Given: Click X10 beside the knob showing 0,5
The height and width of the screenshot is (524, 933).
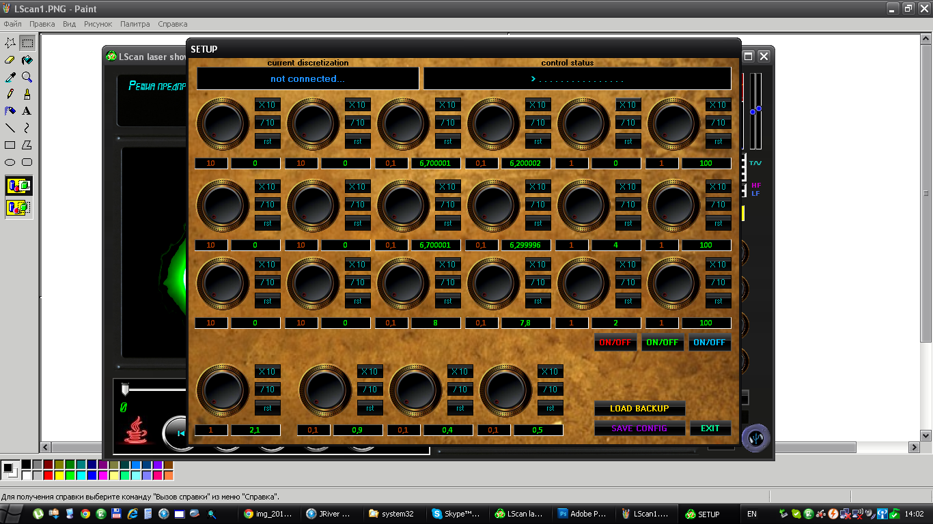Looking at the screenshot, I should click(551, 372).
